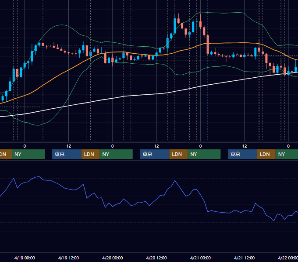
Task: Click hour label 0 above 4/20 00:00
Action: coord(113,146)
